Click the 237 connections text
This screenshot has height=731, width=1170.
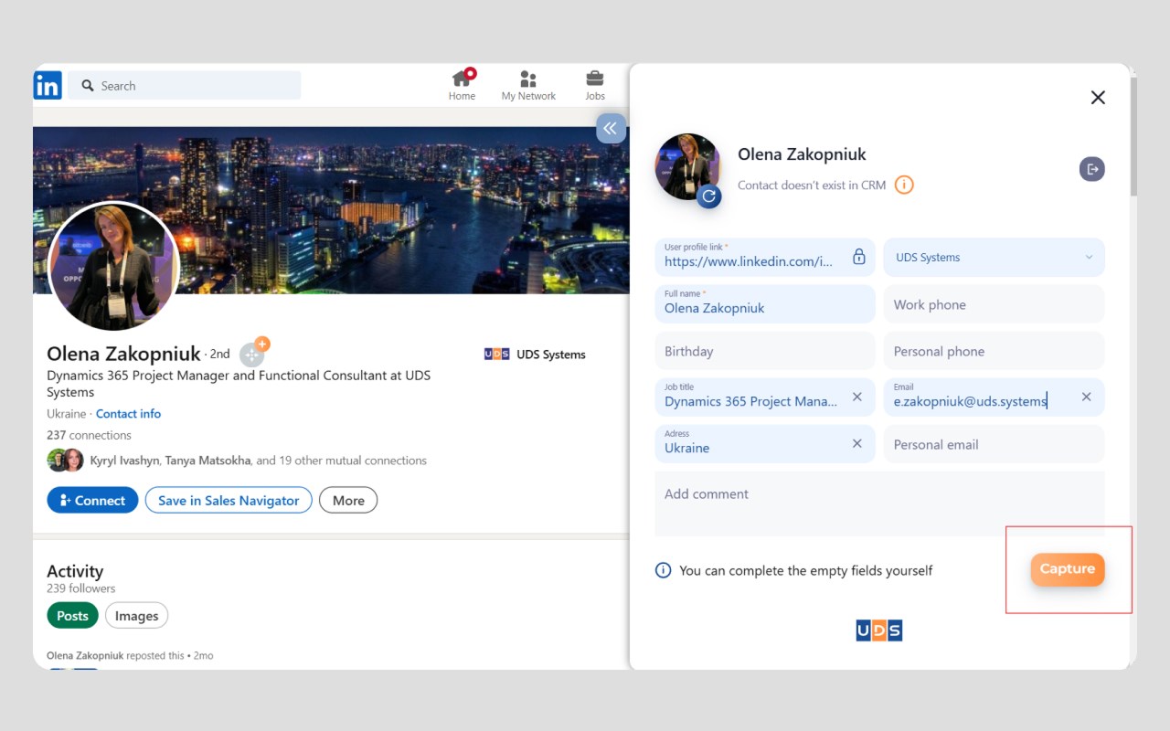tap(89, 435)
